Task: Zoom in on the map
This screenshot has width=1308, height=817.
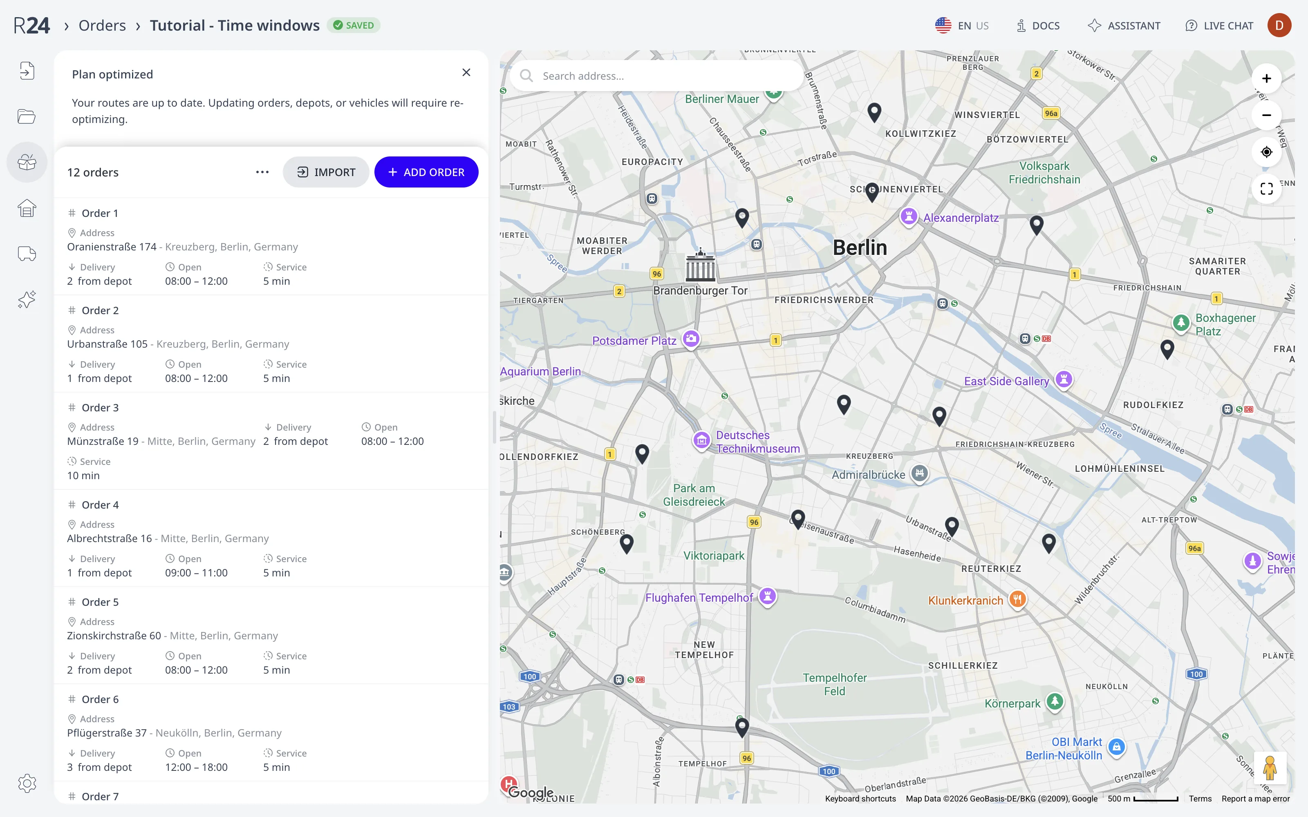Action: 1266,79
